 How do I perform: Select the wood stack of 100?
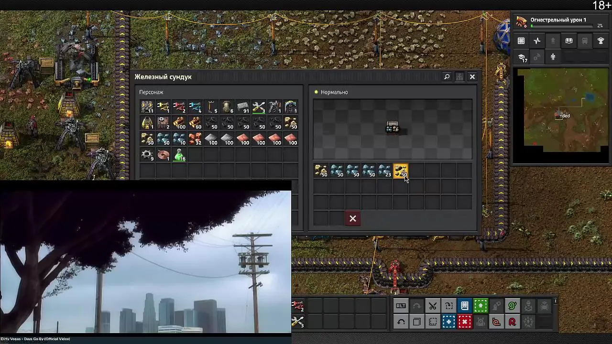point(179,123)
